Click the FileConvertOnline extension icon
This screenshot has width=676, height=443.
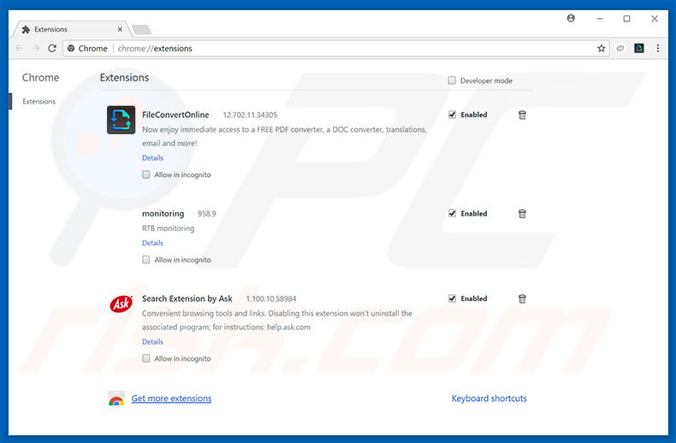tap(122, 120)
